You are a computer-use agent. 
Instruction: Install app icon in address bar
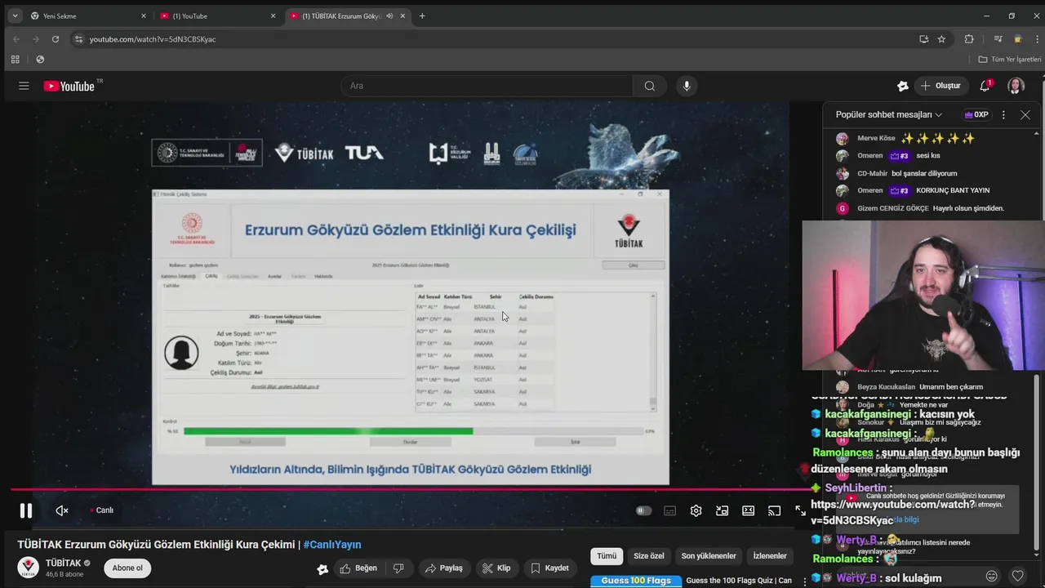tap(923, 38)
